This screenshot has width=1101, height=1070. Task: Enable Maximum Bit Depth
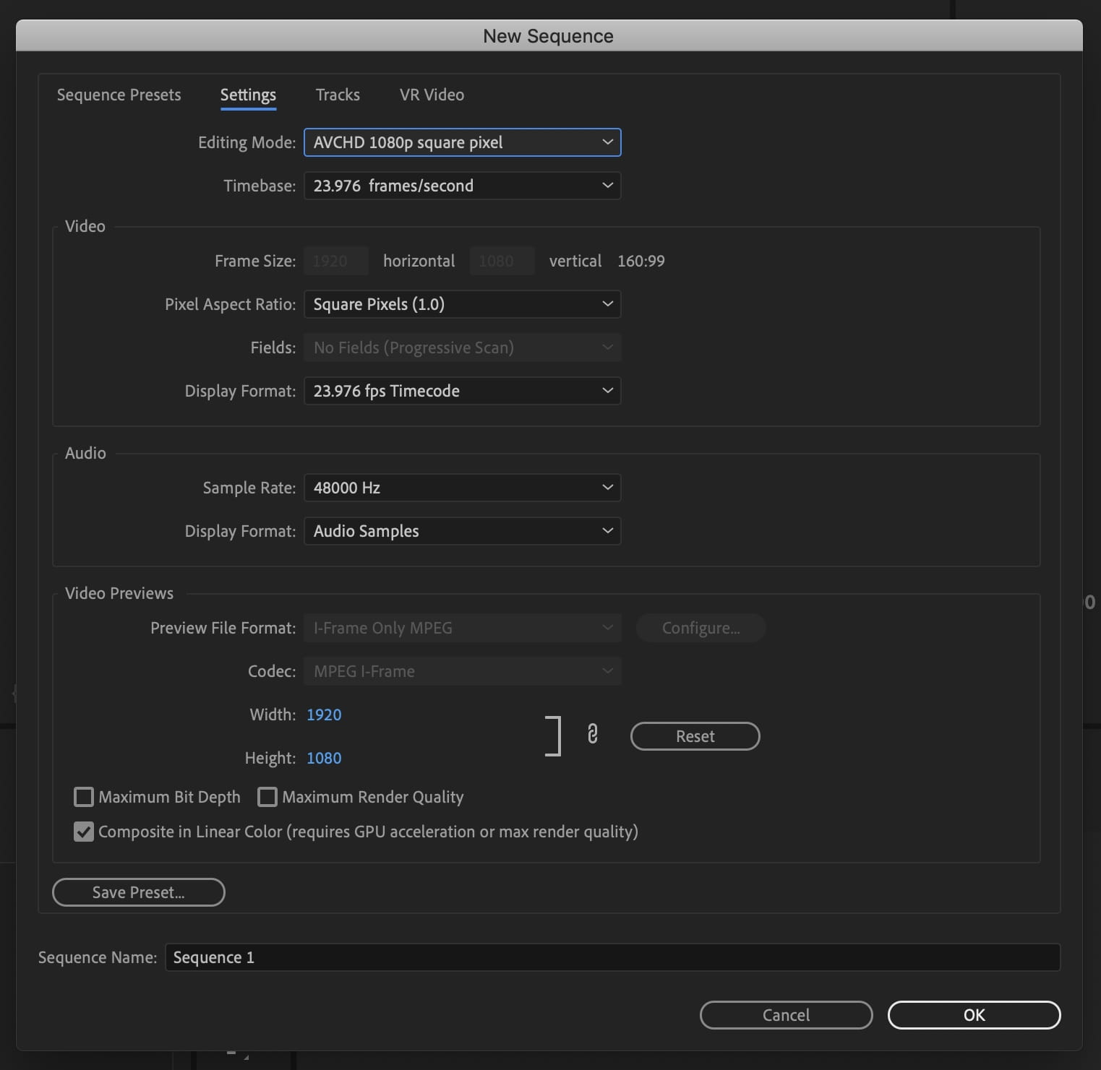tap(84, 797)
